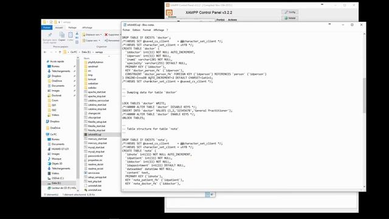Select the mysql_stop.bat file
The image size is (389, 219).
(x=96, y=151)
